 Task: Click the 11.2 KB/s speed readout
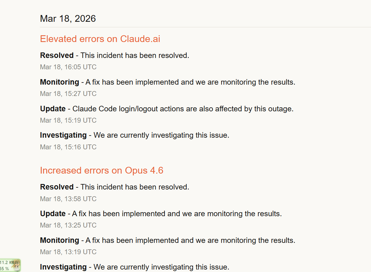pyautogui.click(x=9, y=262)
